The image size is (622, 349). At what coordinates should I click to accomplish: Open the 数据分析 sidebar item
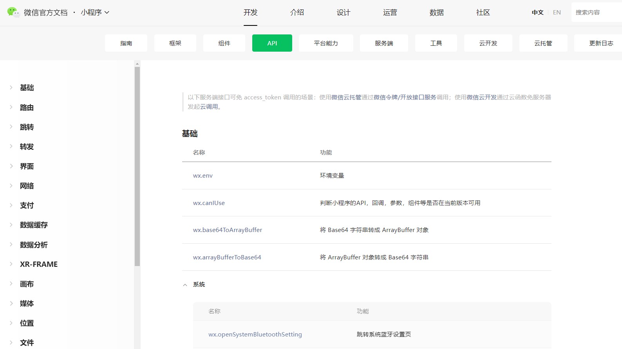point(34,245)
